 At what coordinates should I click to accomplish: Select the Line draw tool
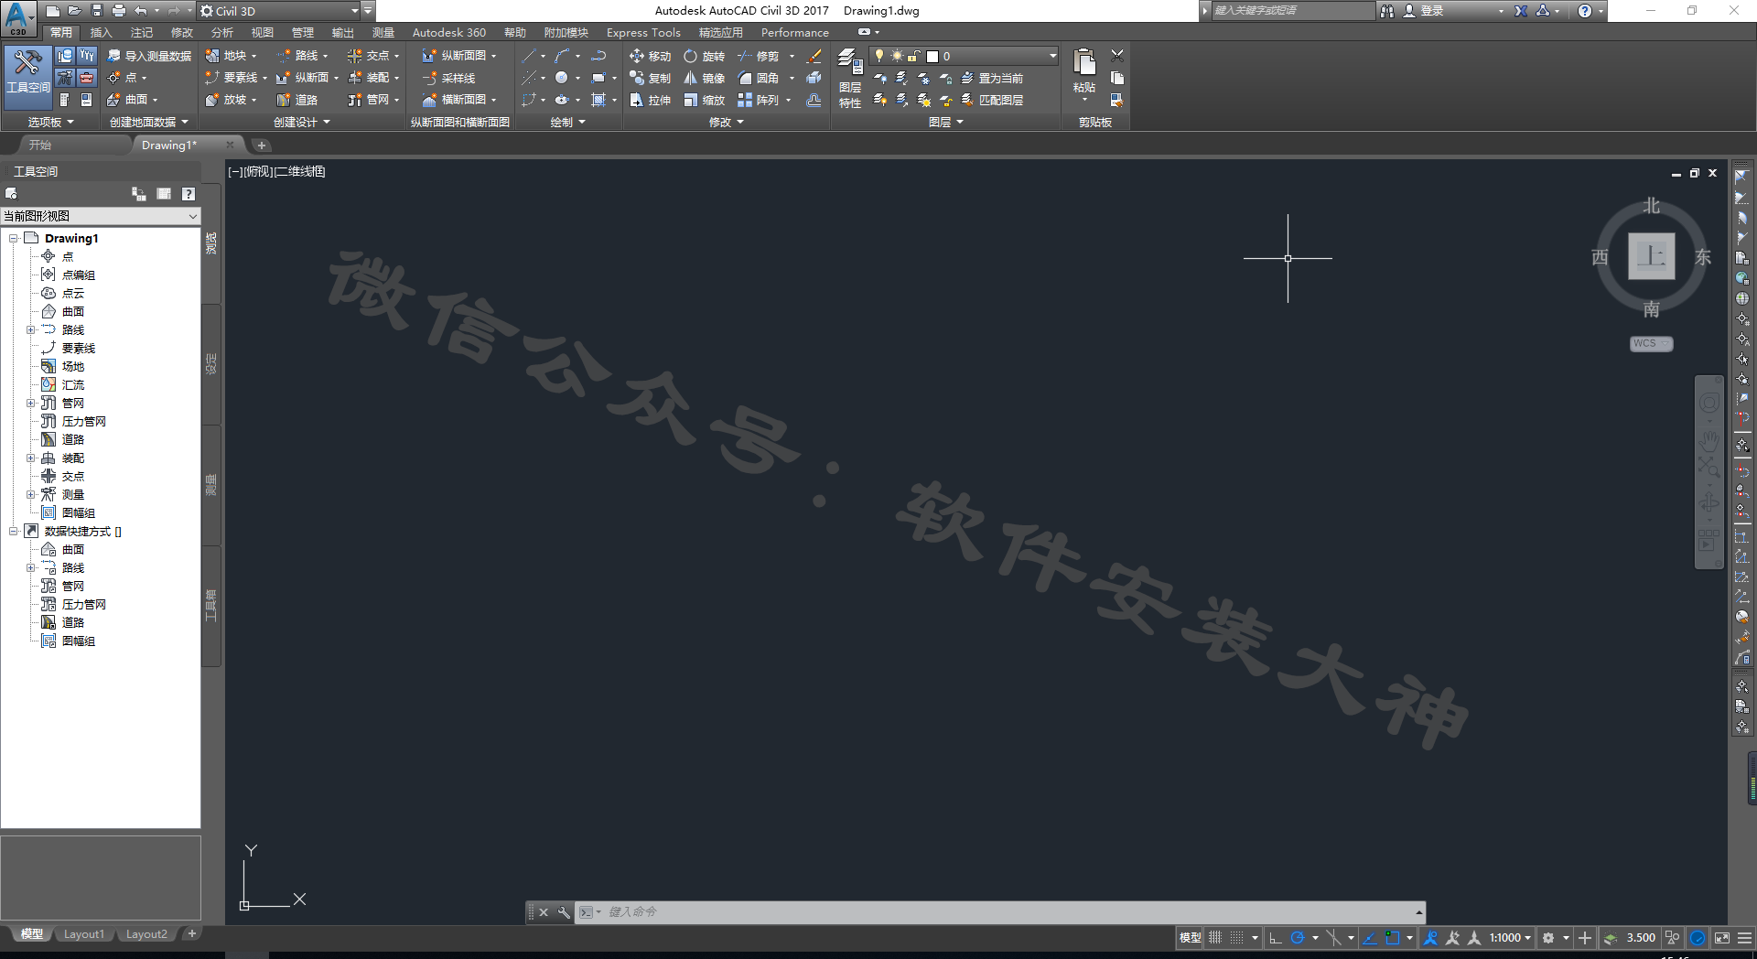click(529, 56)
